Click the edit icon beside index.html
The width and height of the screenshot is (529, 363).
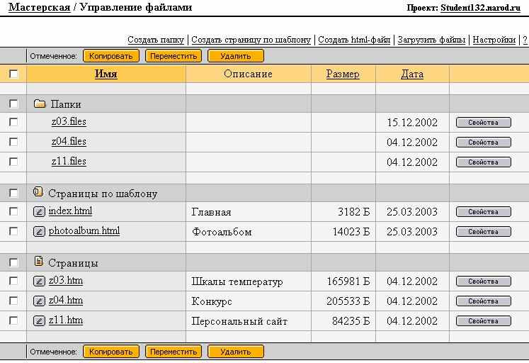coord(39,212)
